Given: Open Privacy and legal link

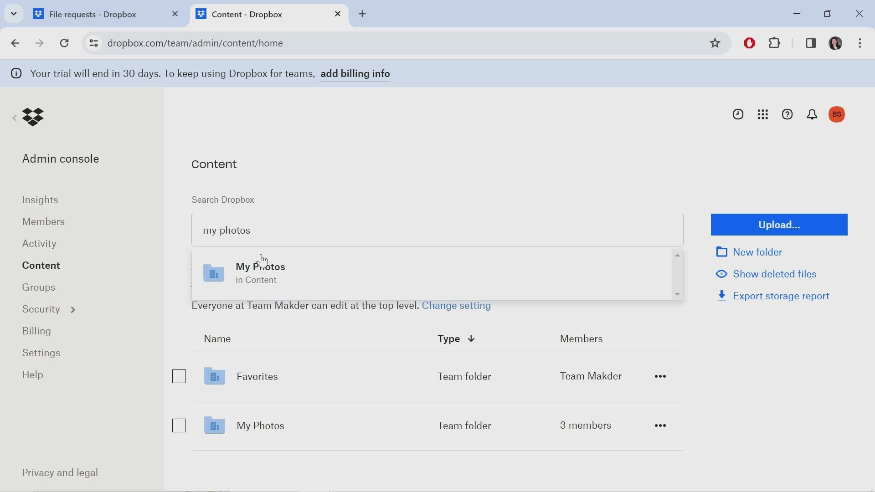Looking at the screenshot, I should tap(60, 472).
